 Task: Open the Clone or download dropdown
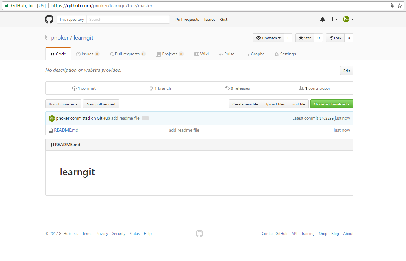[x=332, y=104]
